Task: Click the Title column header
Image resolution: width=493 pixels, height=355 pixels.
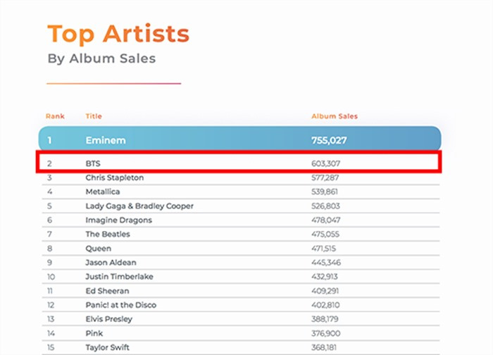Action: 93,116
